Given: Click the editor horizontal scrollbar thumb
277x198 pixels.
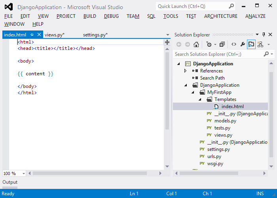Looking at the screenshot, I should coord(90,173).
